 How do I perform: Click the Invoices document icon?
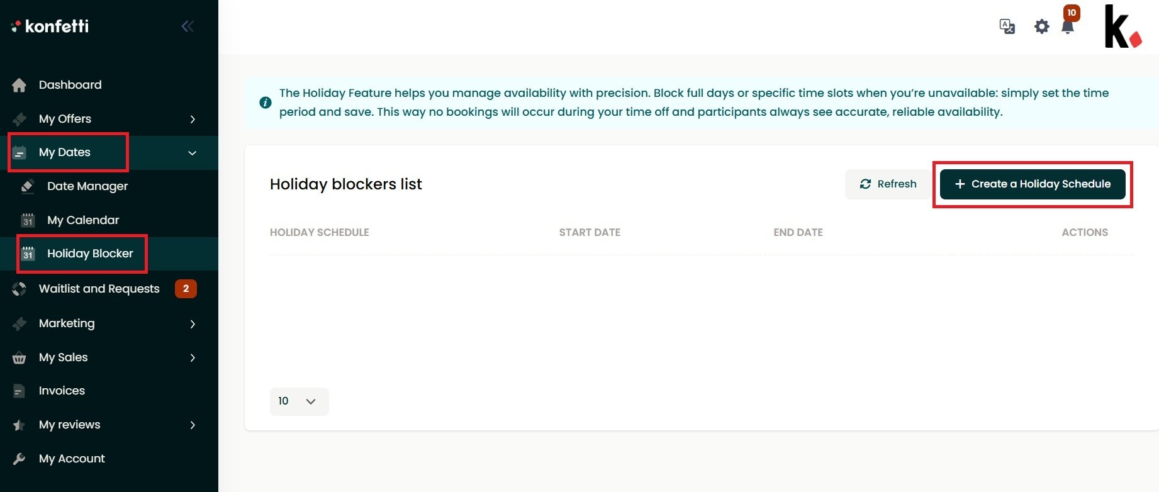tap(20, 391)
